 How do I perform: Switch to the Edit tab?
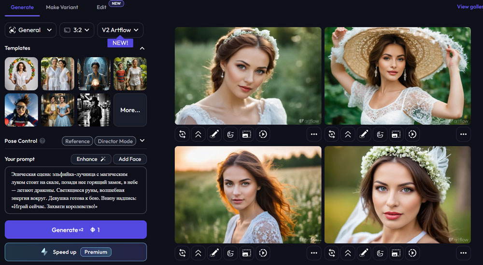pos(101,7)
